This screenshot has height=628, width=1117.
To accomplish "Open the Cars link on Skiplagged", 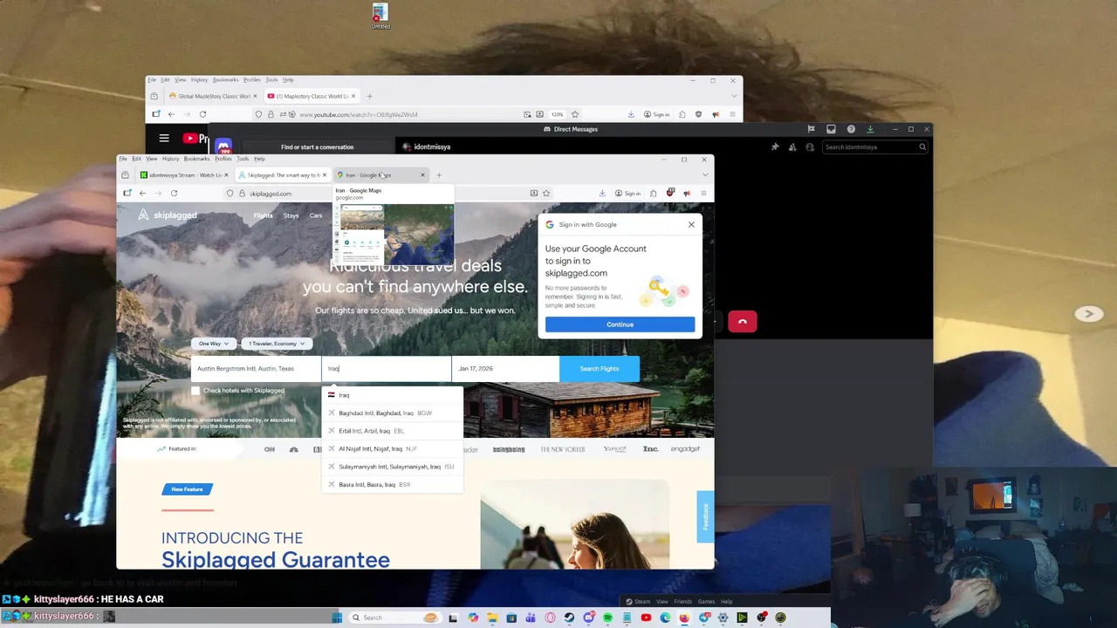I will [316, 215].
